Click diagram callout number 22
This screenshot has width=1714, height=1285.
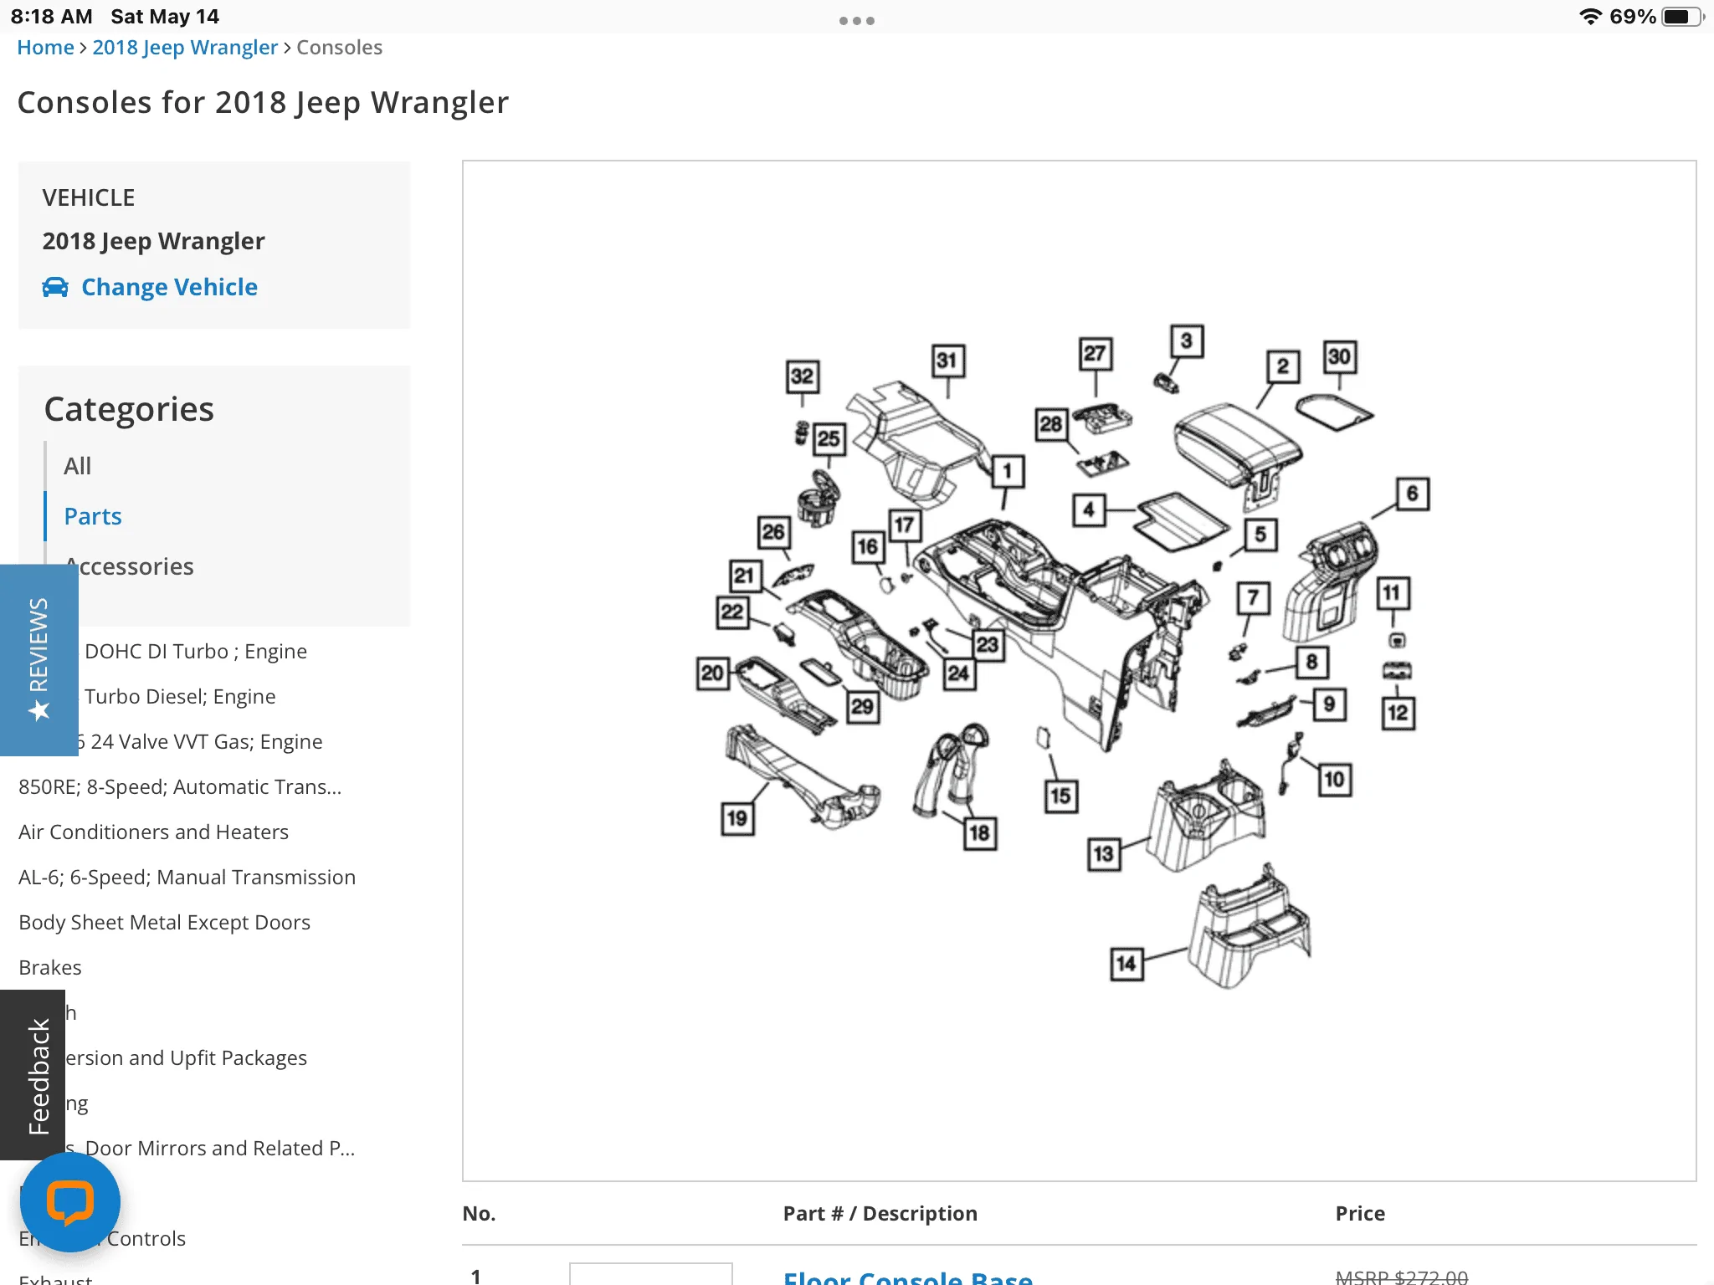click(733, 612)
